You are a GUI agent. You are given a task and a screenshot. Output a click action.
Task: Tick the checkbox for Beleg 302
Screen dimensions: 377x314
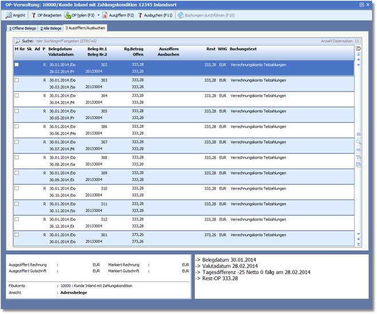(17, 65)
